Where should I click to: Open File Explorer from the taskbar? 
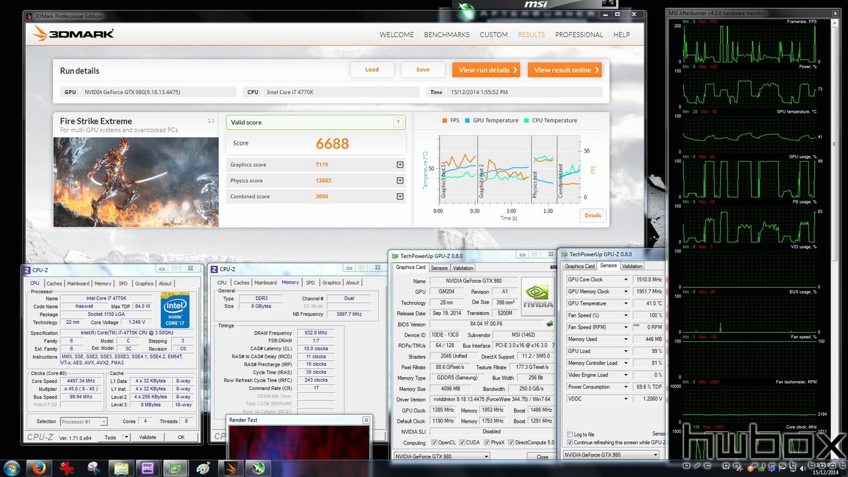[x=121, y=468]
